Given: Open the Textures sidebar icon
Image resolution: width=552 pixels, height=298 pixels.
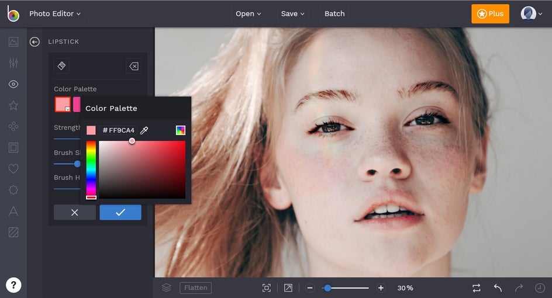Looking at the screenshot, I should pyautogui.click(x=13, y=232).
